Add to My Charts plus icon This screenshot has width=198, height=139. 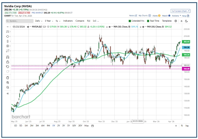[x=150, y=15]
